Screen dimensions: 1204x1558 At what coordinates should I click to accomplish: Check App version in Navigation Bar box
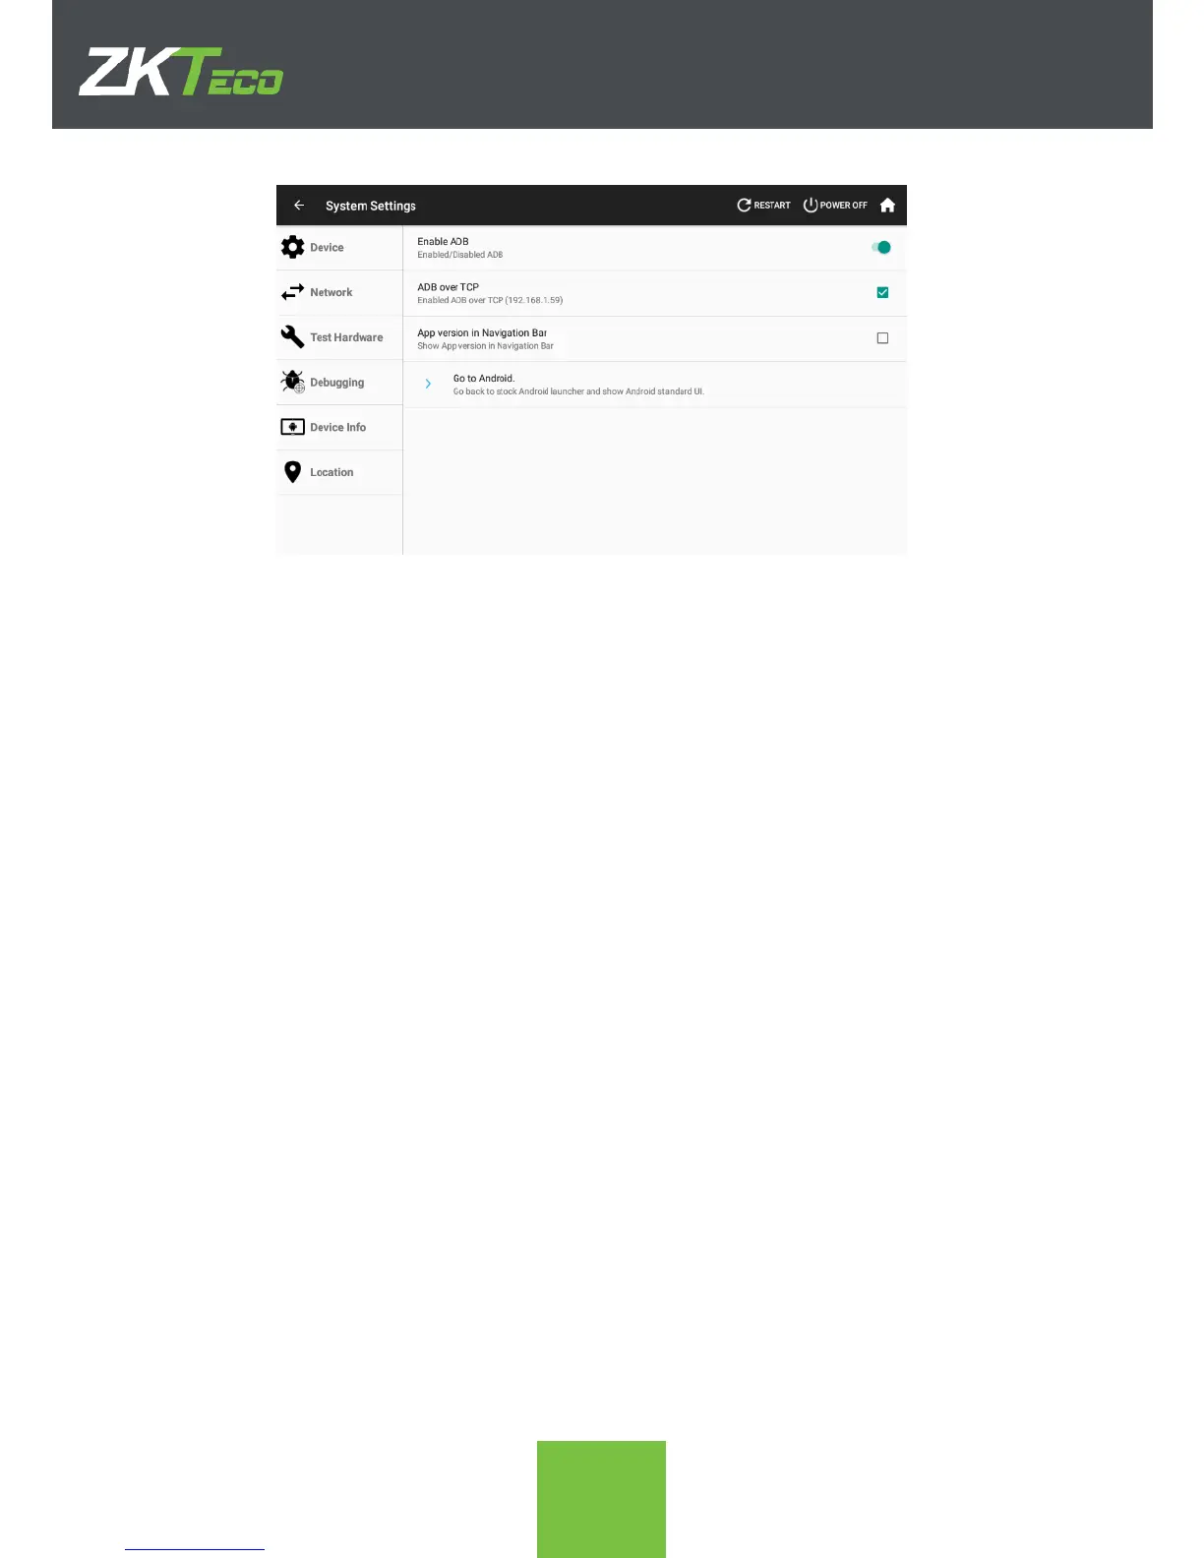(882, 338)
